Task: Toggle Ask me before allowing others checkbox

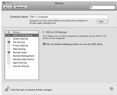Action: [x=44, y=44]
